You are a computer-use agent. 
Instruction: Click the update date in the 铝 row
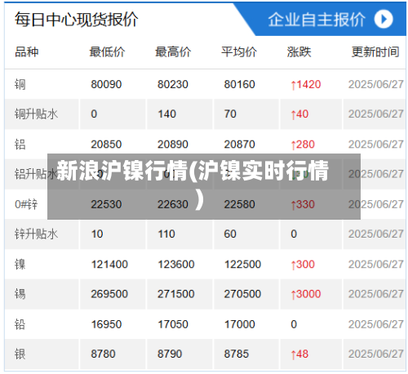tap(376, 145)
